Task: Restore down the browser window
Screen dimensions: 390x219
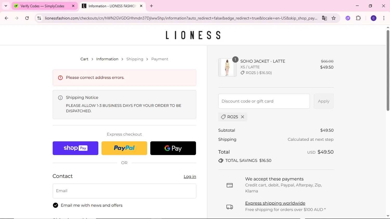Action: (370, 6)
